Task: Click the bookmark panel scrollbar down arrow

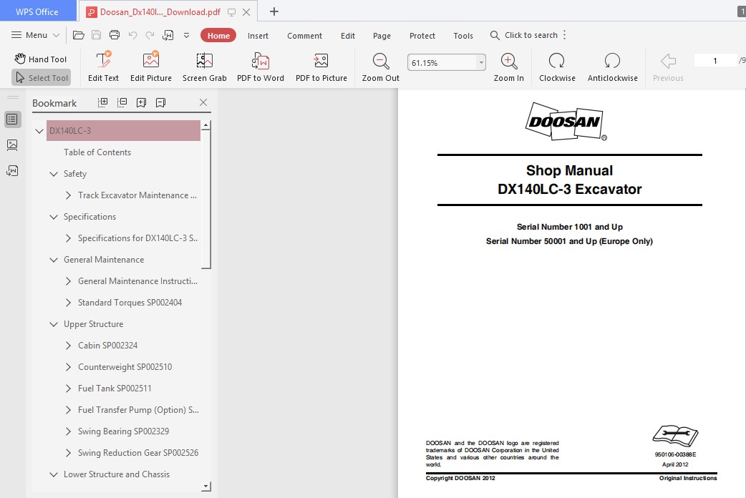Action: 205,487
